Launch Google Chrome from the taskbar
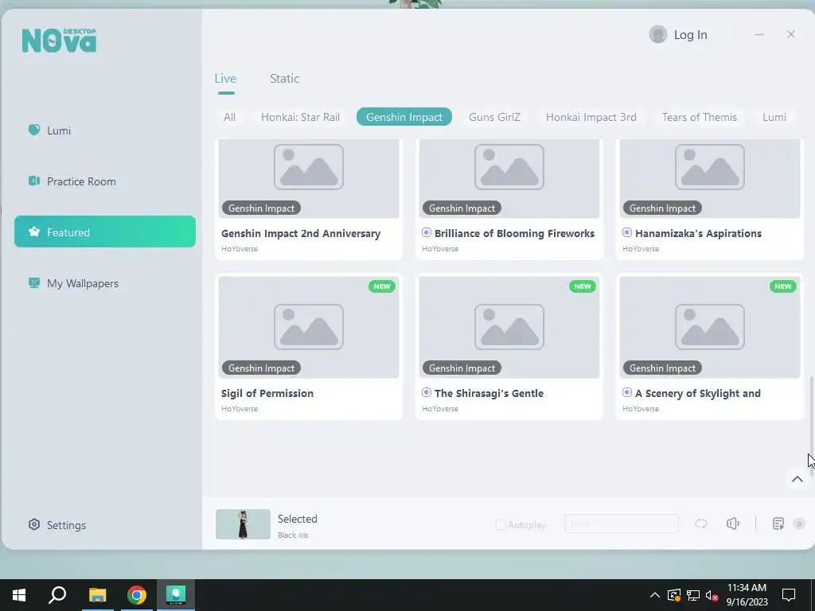Viewport: 815px width, 611px height. click(137, 595)
